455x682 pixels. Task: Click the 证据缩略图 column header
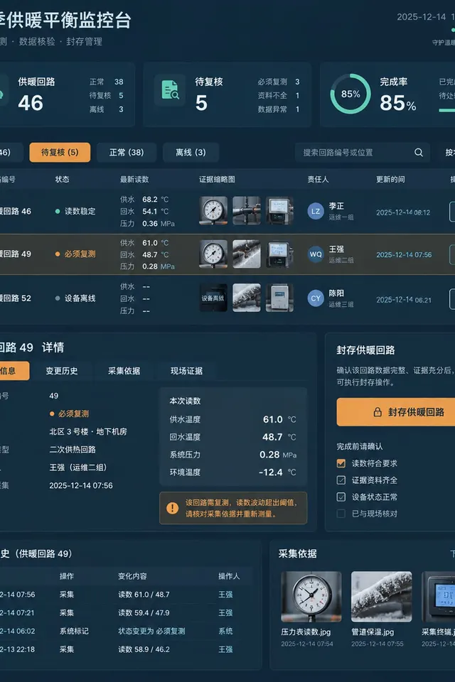point(217,179)
